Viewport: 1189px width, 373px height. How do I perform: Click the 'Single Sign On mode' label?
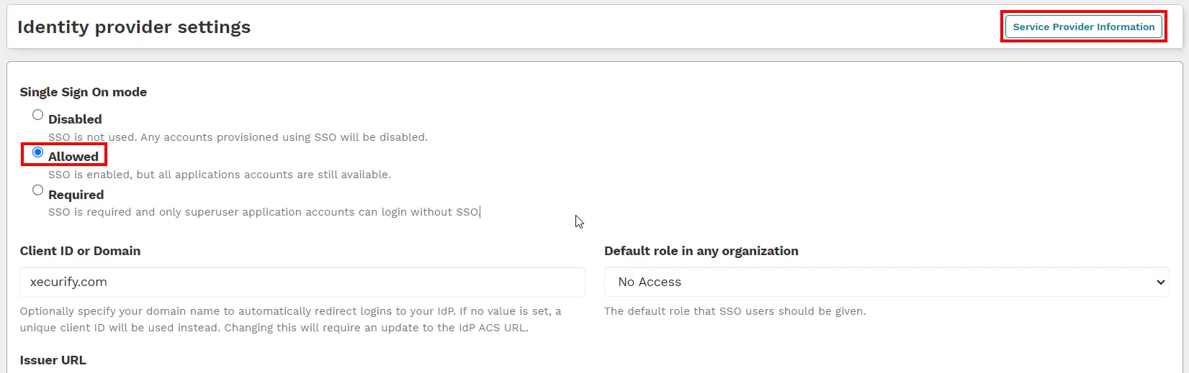pyautogui.click(x=84, y=92)
